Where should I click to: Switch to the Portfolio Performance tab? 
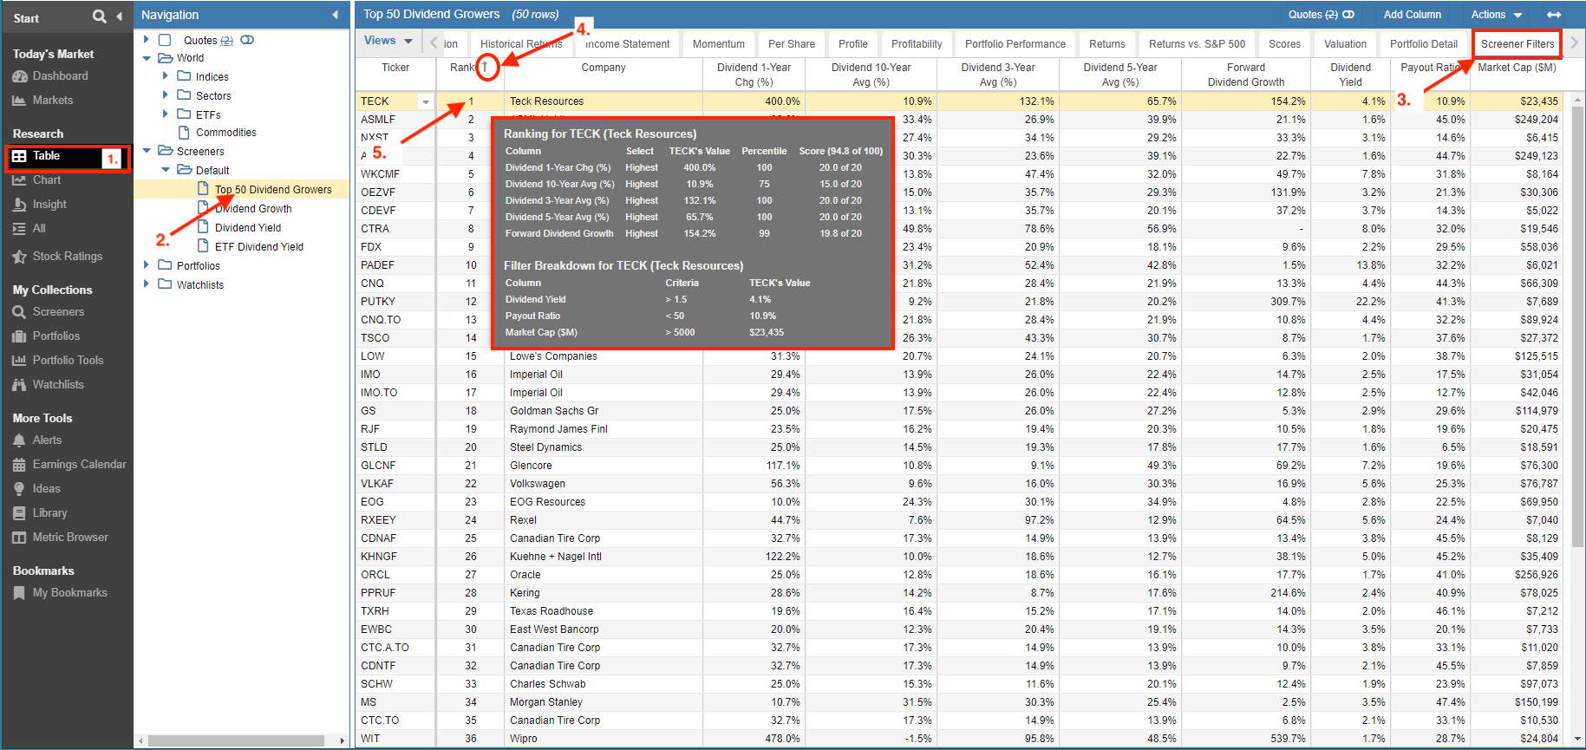(1015, 44)
